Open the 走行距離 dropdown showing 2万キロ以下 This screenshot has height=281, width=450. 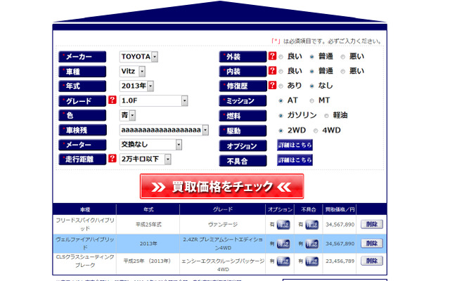(x=146, y=159)
